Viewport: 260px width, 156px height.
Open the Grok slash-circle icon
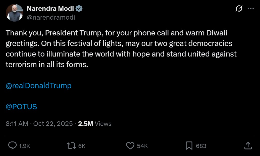click(x=239, y=9)
